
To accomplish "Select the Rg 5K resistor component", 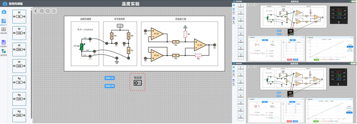I will [x=19, y=82].
